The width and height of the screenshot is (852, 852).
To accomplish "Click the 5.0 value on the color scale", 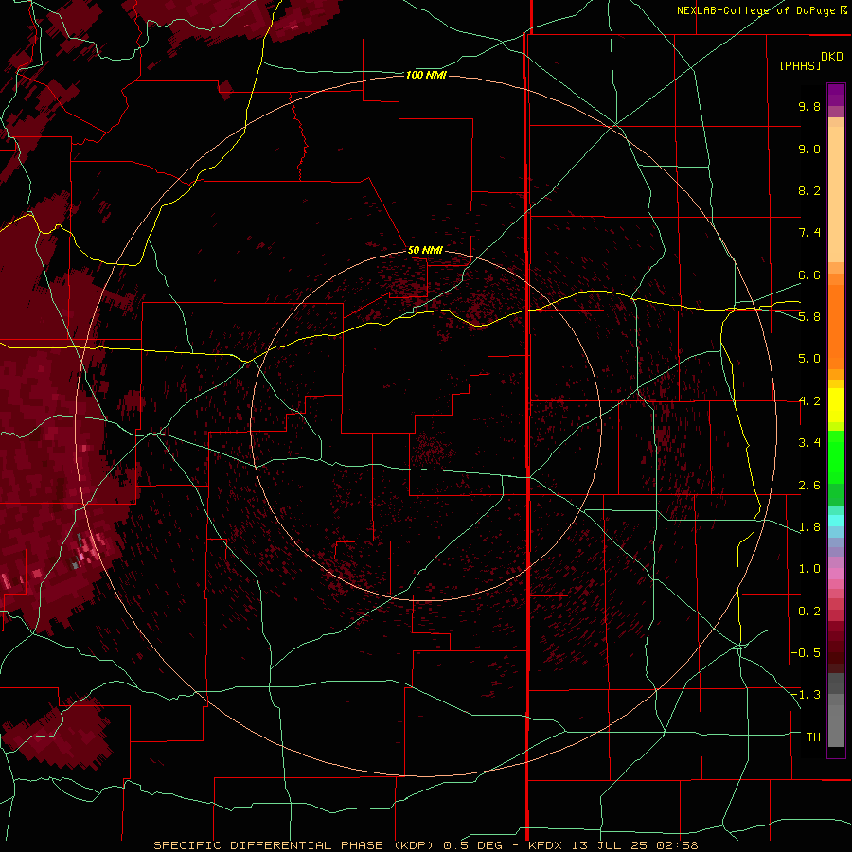I will coord(809,359).
